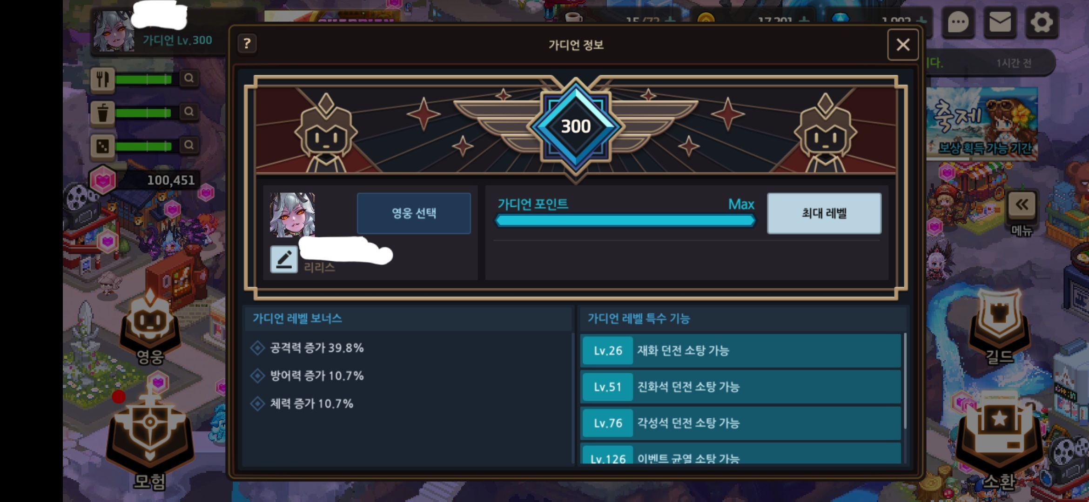Collapse the 메뉴 double-chevron panel

[1022, 205]
